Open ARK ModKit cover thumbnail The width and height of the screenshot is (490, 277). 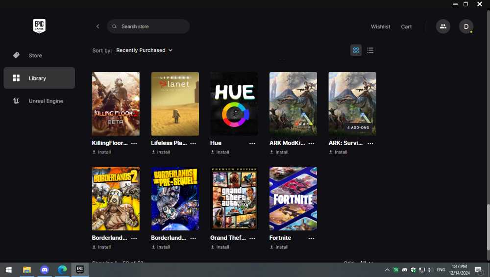pos(293,104)
